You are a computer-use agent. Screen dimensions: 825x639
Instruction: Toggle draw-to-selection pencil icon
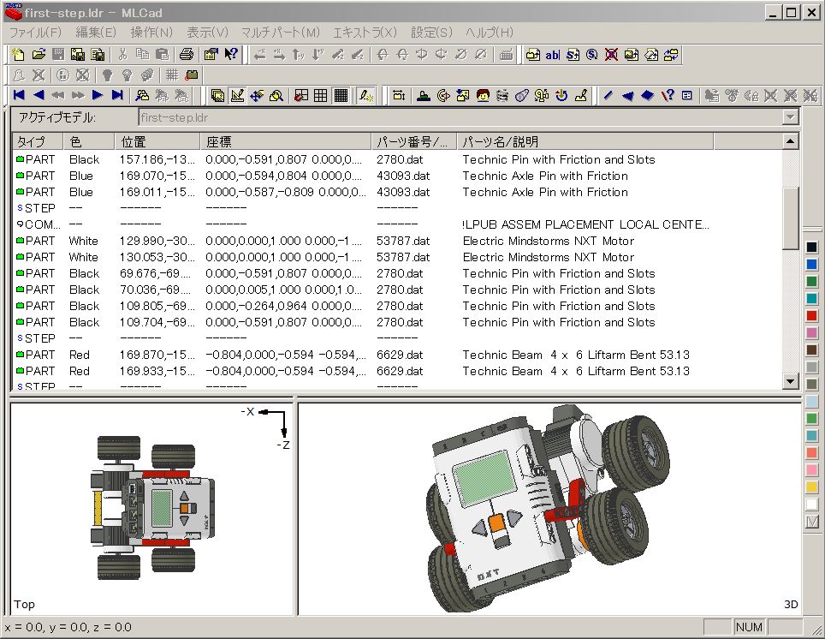coord(365,95)
